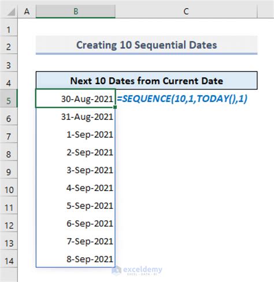The width and height of the screenshot is (274, 282).
Task: Select row 5 header
Action: pos(9,99)
